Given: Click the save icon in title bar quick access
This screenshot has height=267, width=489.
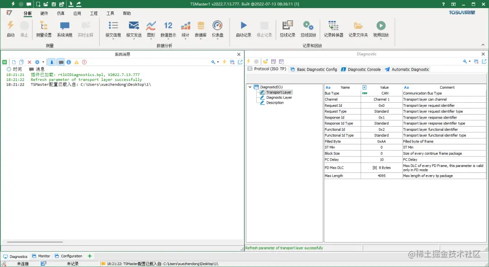Looking at the screenshot, I should tap(53, 4).
